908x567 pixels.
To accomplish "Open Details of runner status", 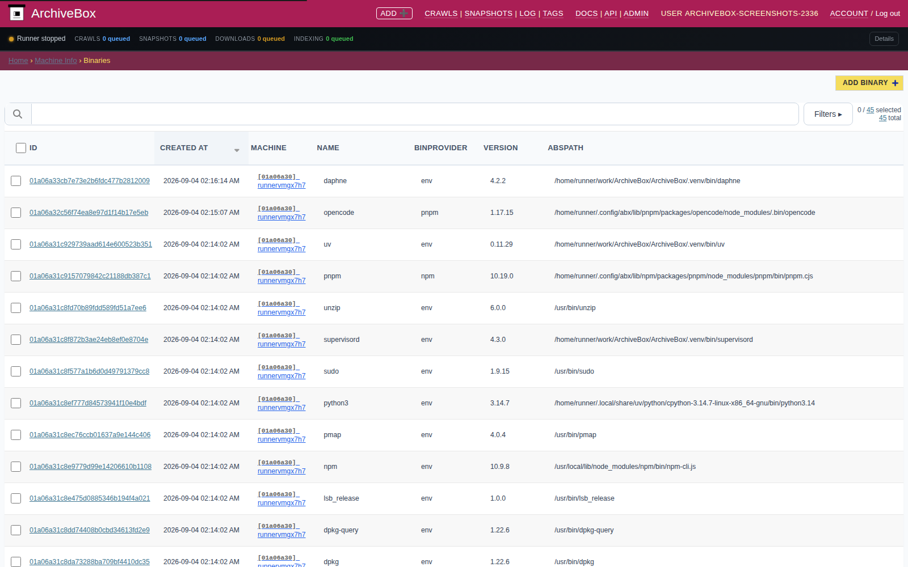I will [x=884, y=39].
